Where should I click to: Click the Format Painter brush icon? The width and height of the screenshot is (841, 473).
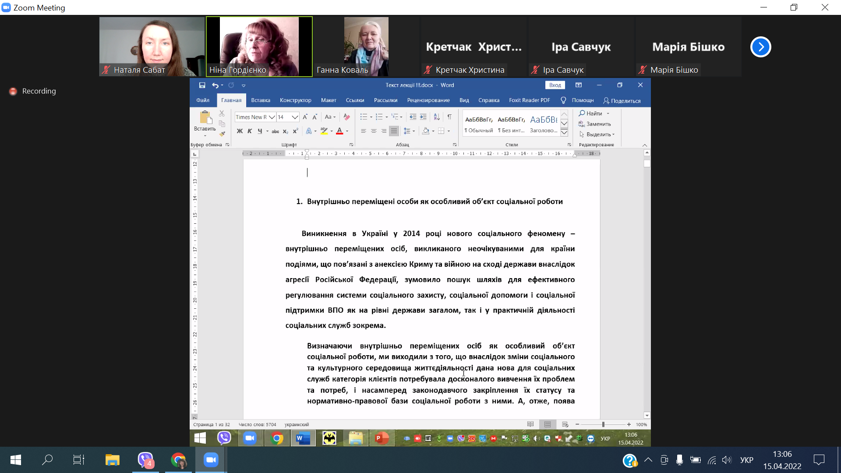click(x=222, y=134)
